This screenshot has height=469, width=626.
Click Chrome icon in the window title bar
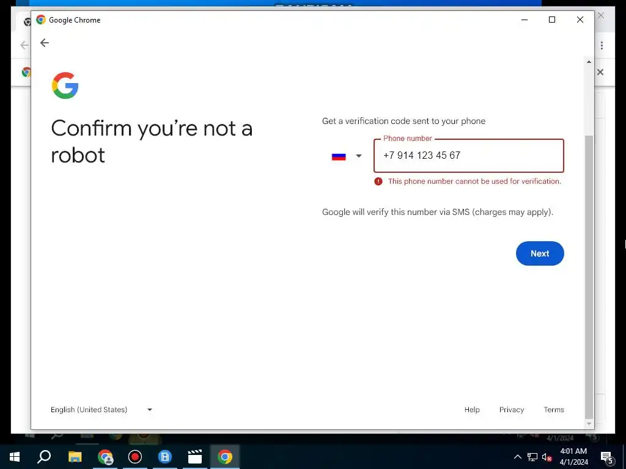coord(41,20)
